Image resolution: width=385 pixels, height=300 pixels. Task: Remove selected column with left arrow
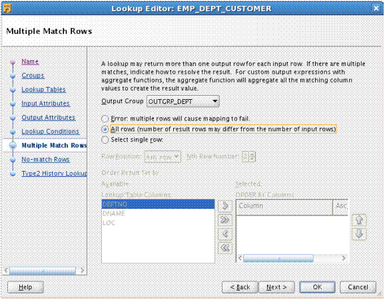pyautogui.click(x=225, y=233)
